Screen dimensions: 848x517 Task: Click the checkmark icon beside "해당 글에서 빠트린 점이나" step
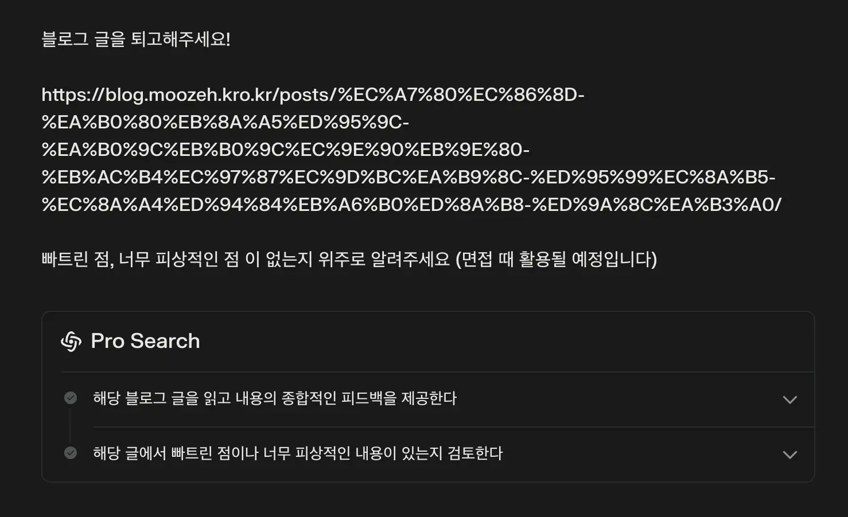[x=71, y=453]
